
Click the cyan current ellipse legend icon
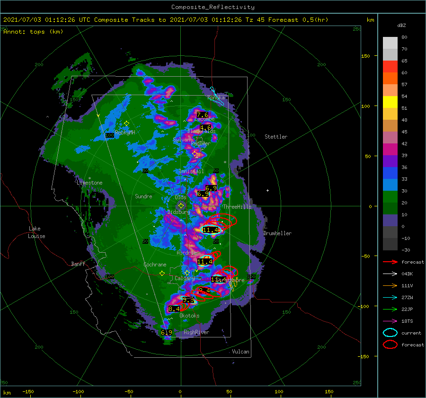[390, 333]
